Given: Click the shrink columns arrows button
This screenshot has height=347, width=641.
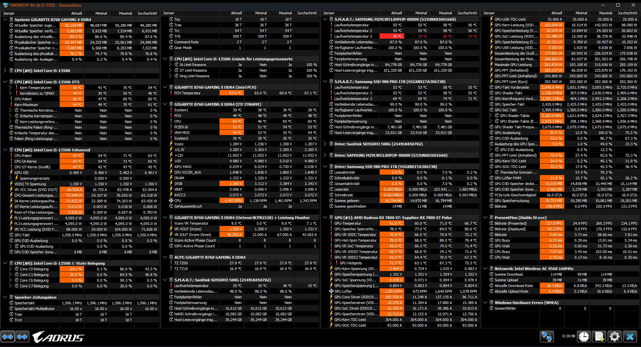Looking at the screenshot, I should point(22,337).
